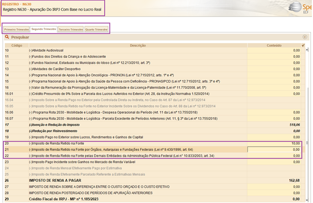Click the Pesquisar magnifier icon
This screenshot has height=203, width=313.
point(7,37)
